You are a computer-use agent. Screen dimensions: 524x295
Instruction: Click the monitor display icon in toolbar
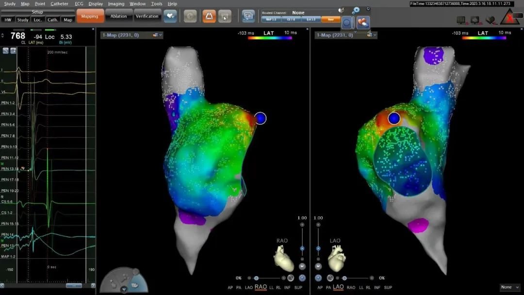248,16
